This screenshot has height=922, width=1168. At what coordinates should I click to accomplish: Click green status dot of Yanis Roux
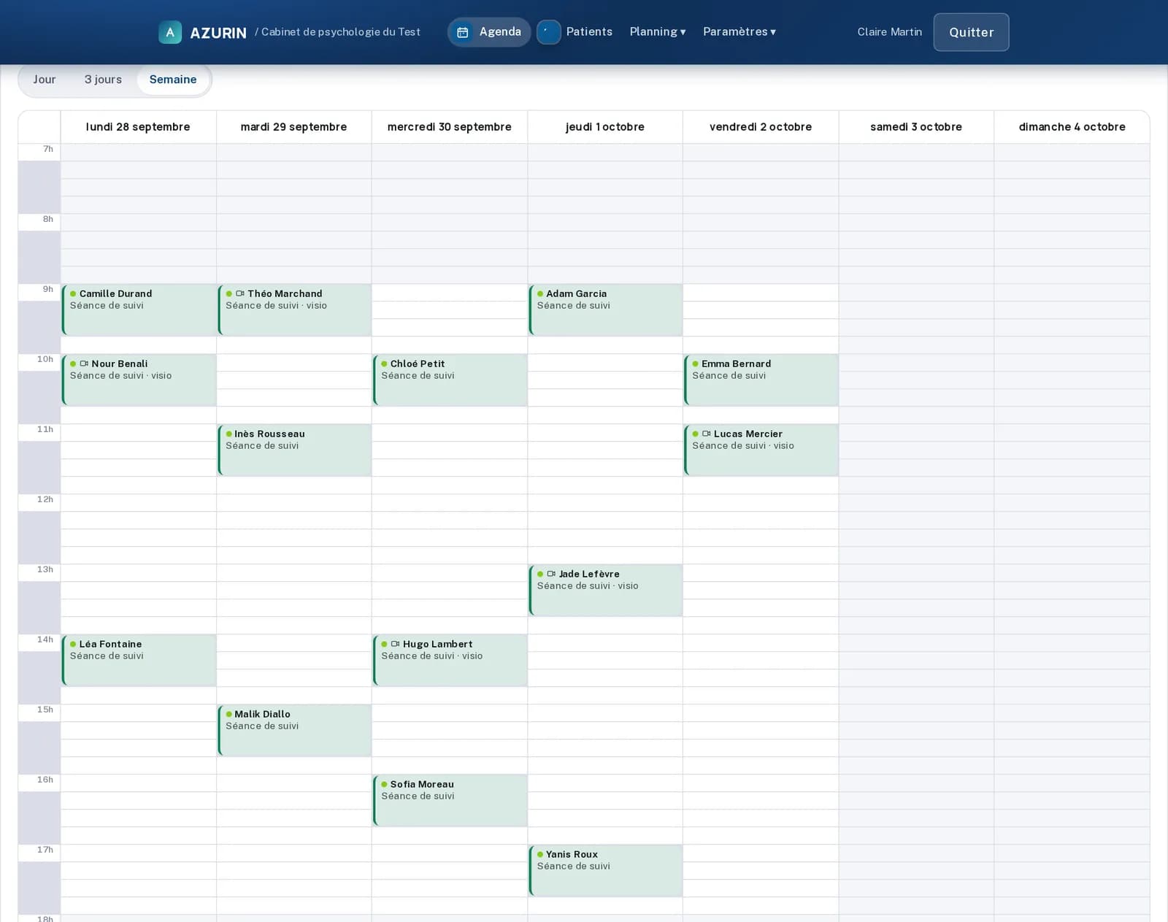(x=540, y=855)
